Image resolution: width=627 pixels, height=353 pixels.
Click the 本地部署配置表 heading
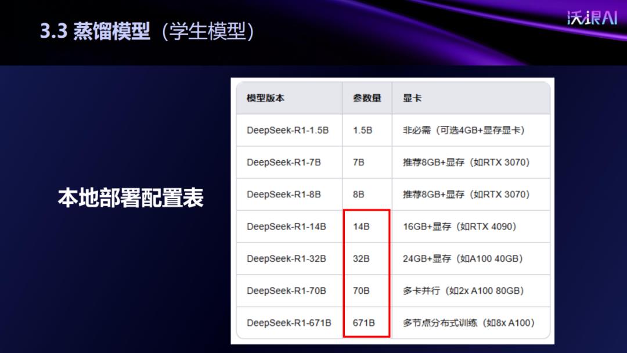[131, 197]
